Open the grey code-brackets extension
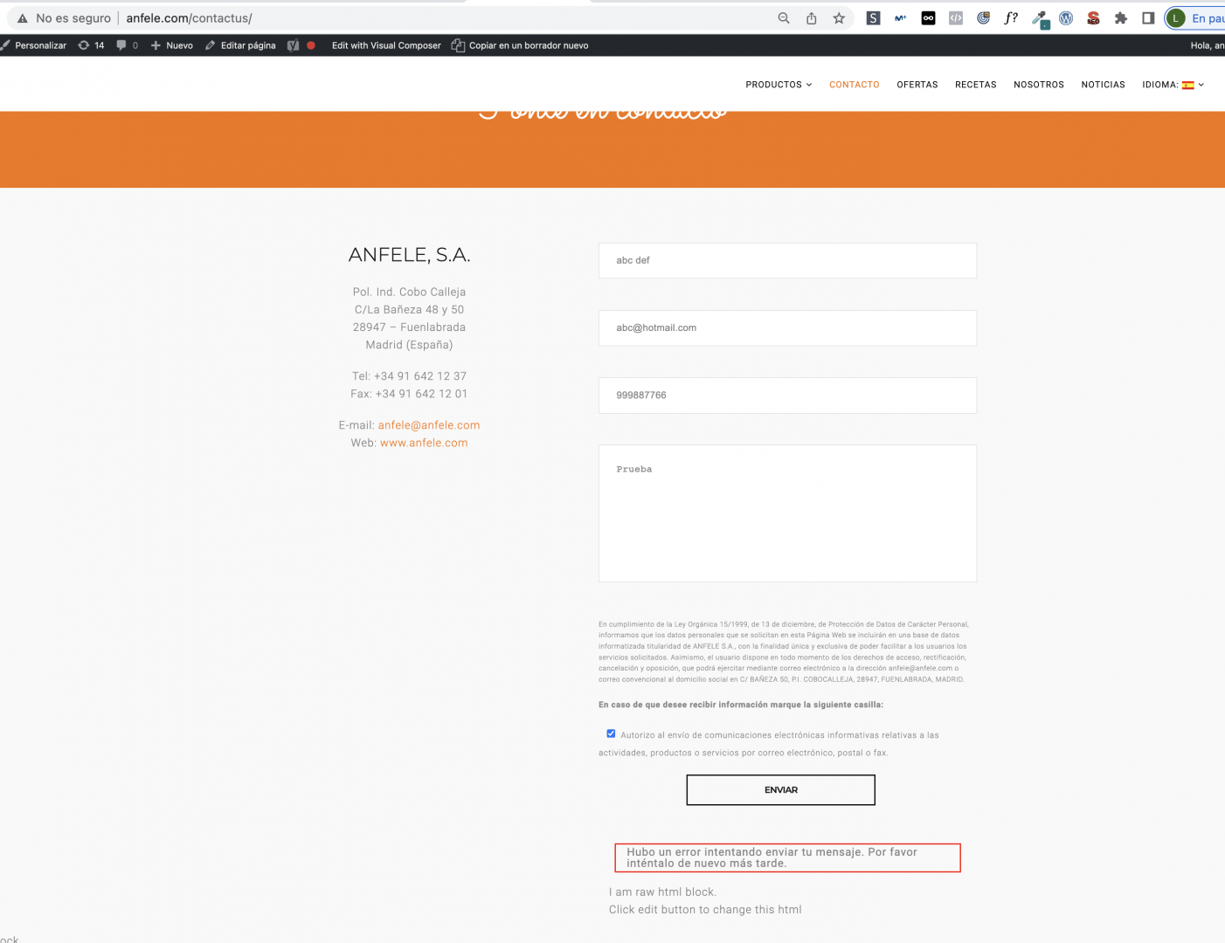The width and height of the screenshot is (1225, 943). pyautogui.click(x=956, y=18)
